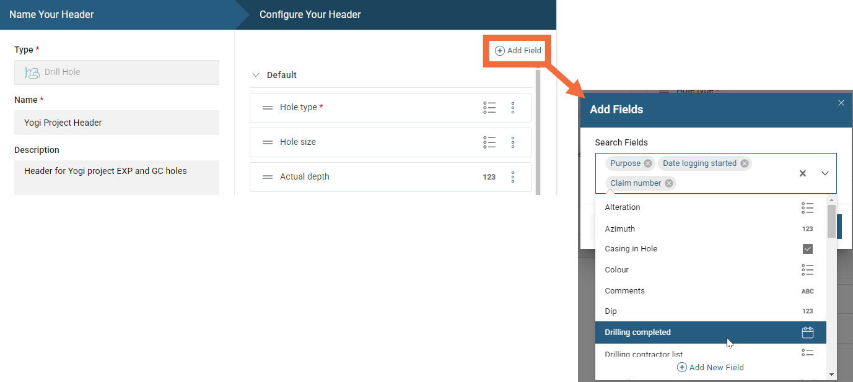The height and width of the screenshot is (382, 853).
Task: Click drag handle of Hole type row
Action: click(x=268, y=108)
